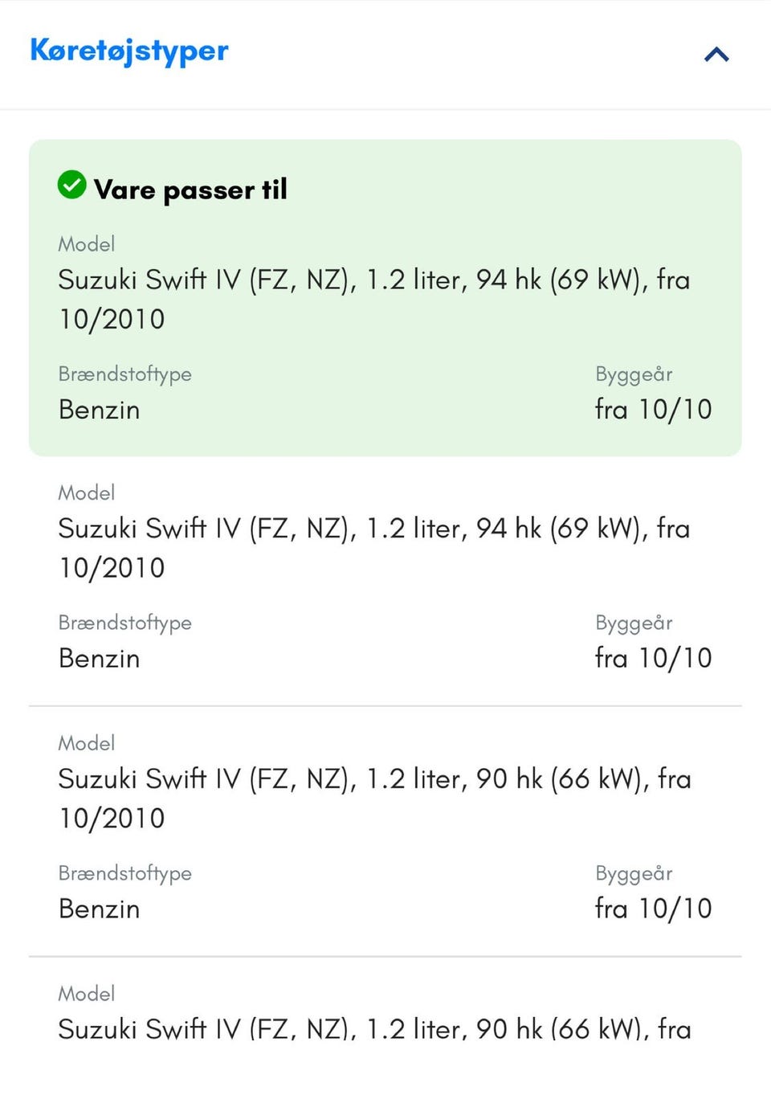The width and height of the screenshot is (771, 1095).
Task: Click Byggeår label of the 90 hk entry
Action: point(634,873)
